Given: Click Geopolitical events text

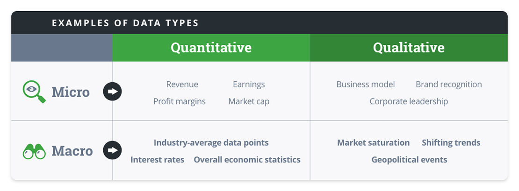Looking at the screenshot, I should click(410, 160).
